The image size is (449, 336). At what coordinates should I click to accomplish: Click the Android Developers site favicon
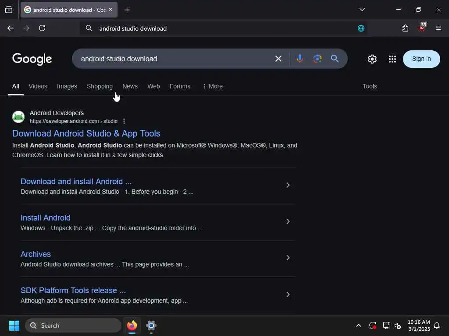click(x=18, y=117)
